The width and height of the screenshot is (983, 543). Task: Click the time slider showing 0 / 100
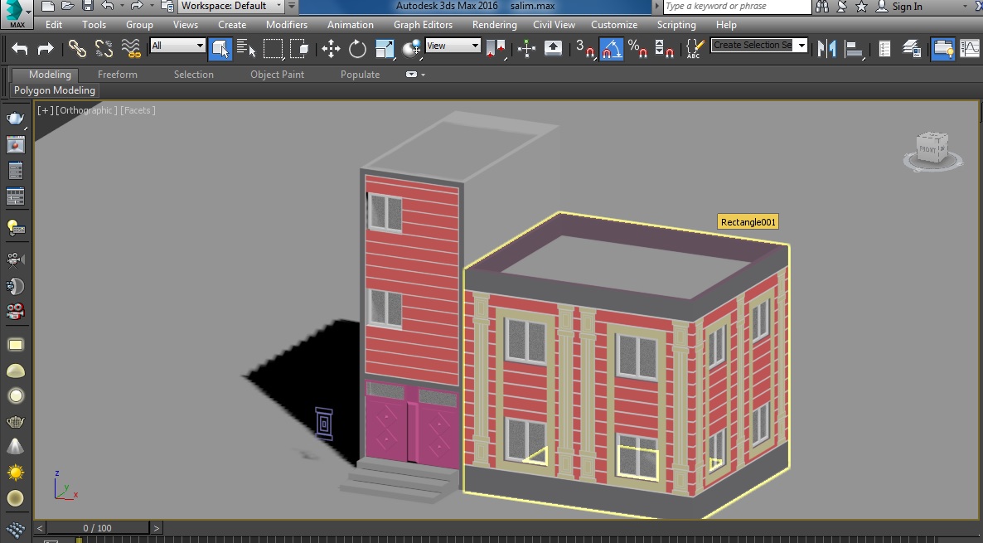pos(98,528)
